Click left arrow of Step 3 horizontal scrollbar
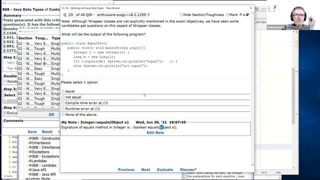This screenshot has height=180, width=320. pos(5,101)
